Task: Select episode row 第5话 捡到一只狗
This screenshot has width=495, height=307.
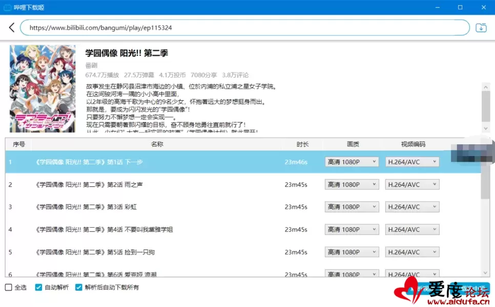Action: [x=243, y=252]
